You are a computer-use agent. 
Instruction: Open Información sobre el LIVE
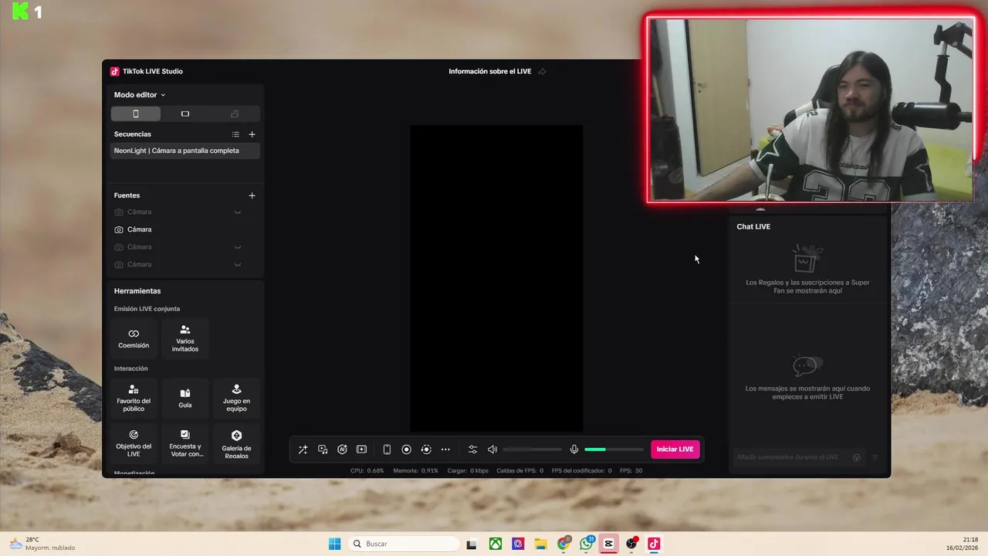point(490,71)
